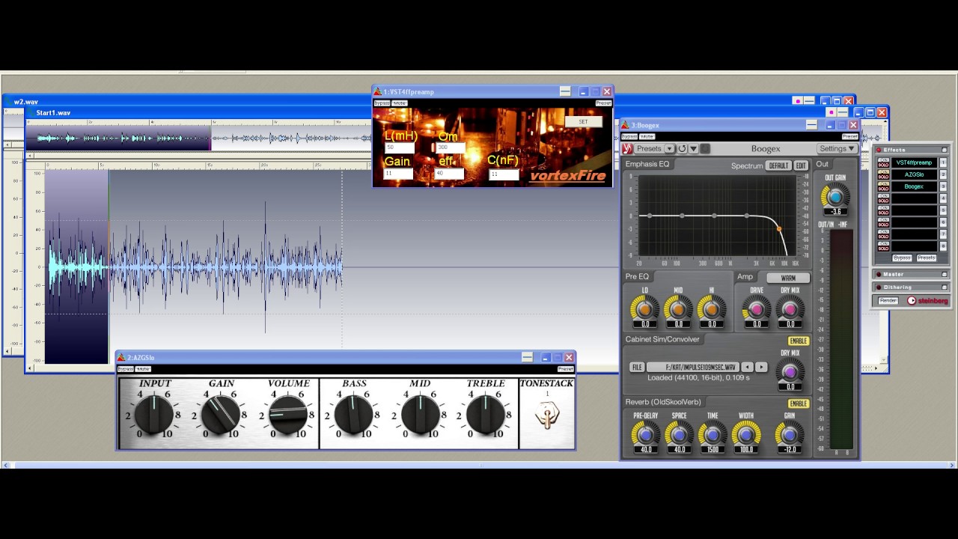Click the FILE button in Cabinet Sim
This screenshot has height=539, width=958.
(637, 367)
